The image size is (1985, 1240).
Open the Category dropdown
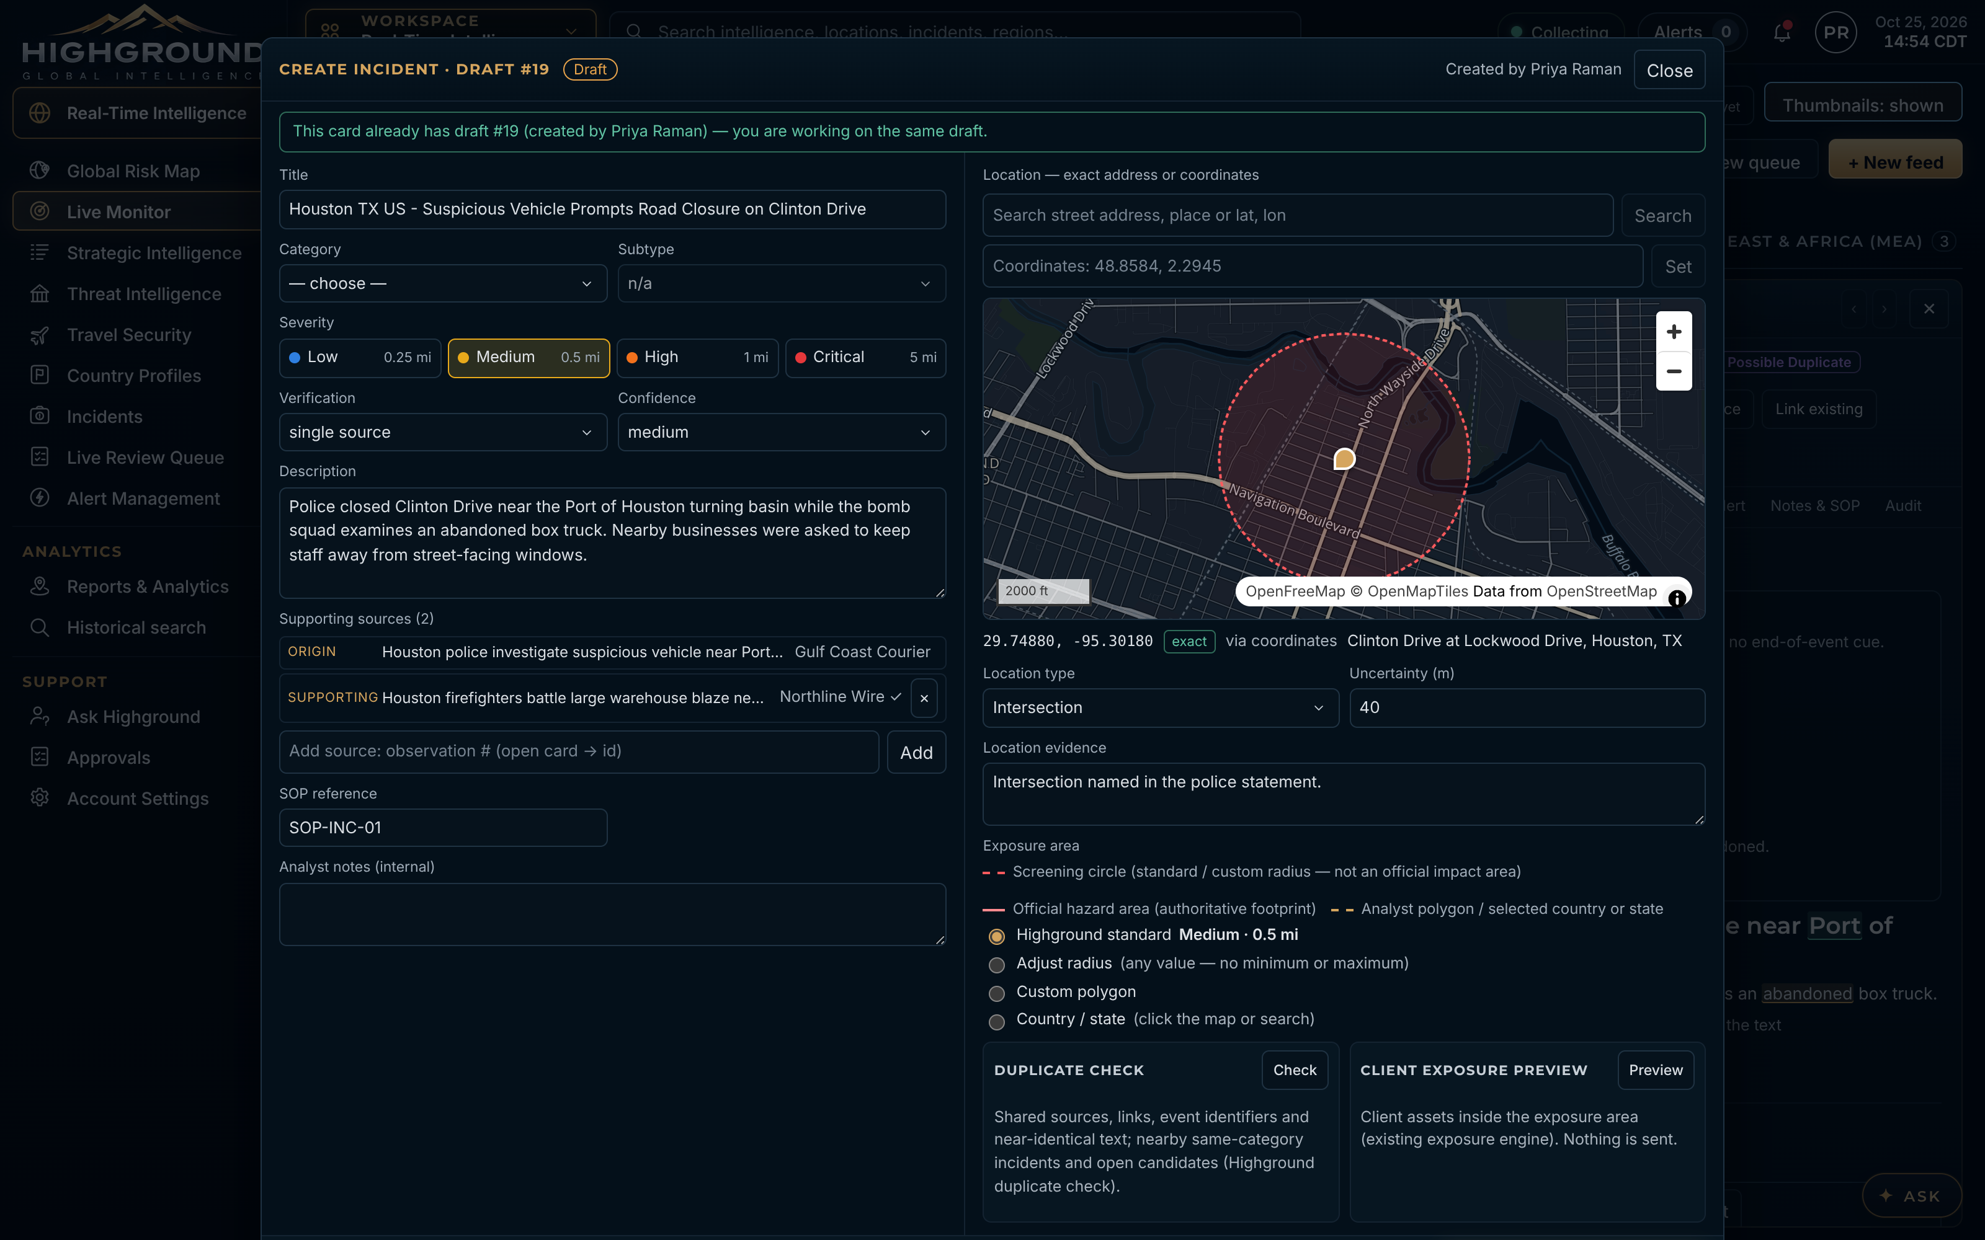coord(443,283)
